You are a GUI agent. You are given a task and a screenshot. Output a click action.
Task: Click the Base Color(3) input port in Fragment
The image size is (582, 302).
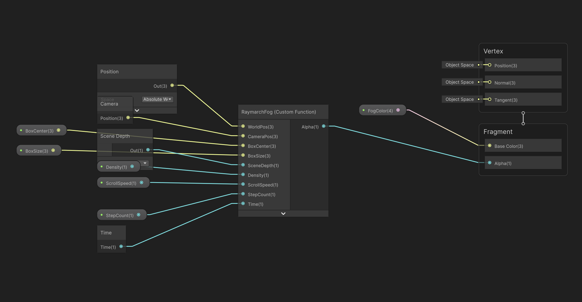[x=490, y=146]
